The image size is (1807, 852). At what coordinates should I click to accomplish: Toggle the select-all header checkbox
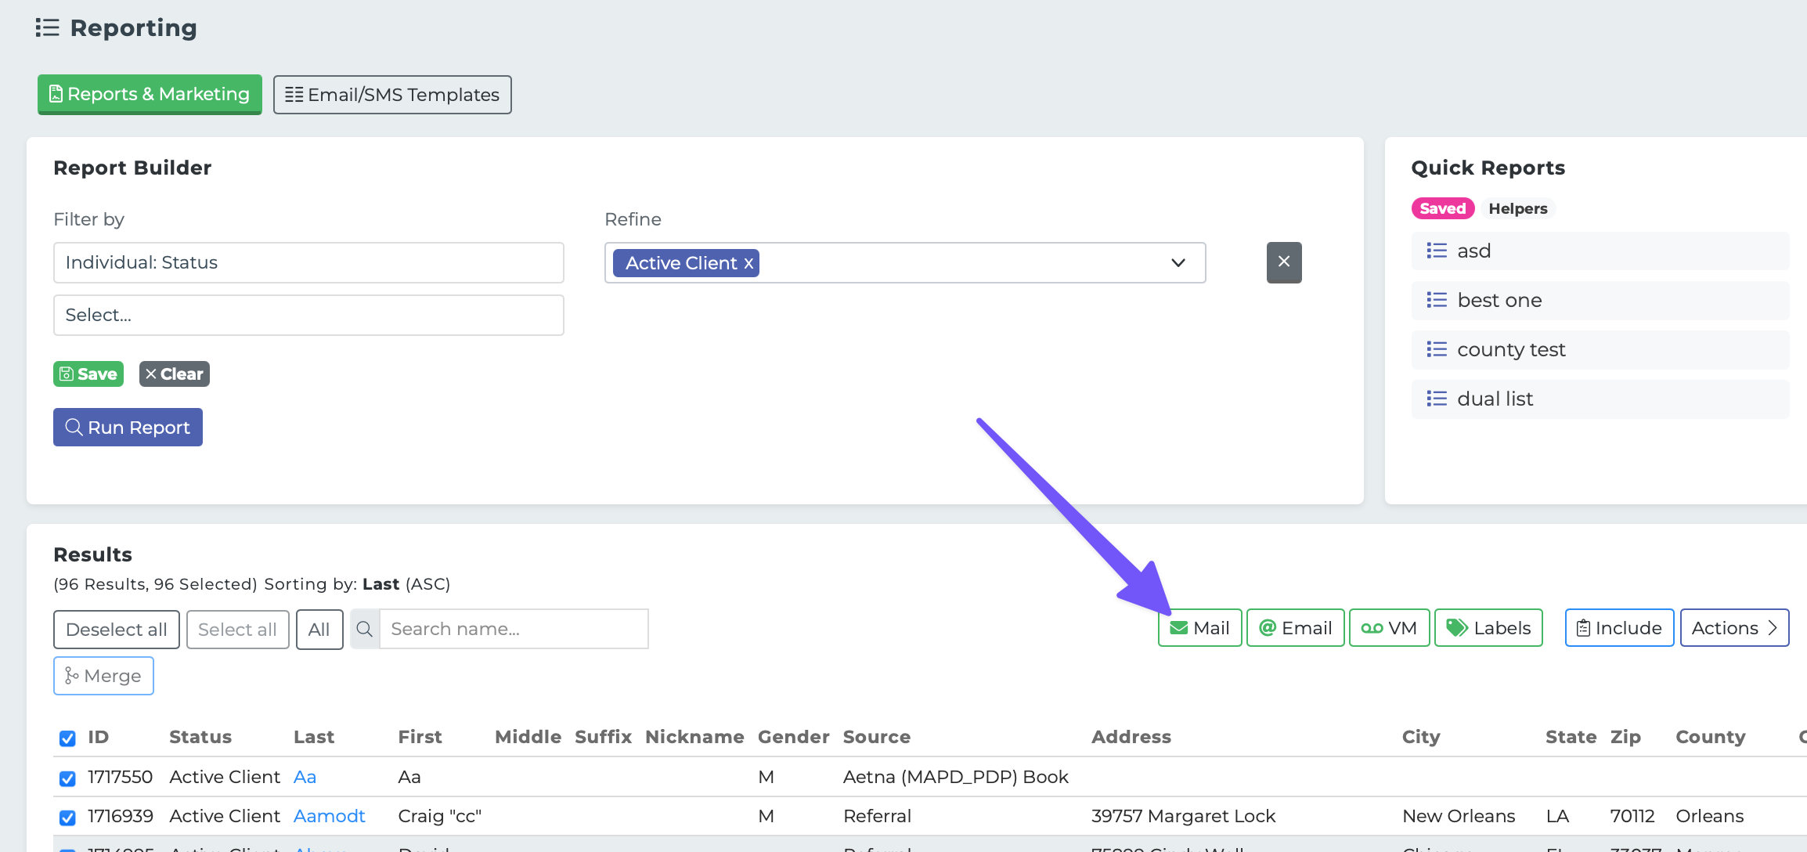[x=68, y=738]
